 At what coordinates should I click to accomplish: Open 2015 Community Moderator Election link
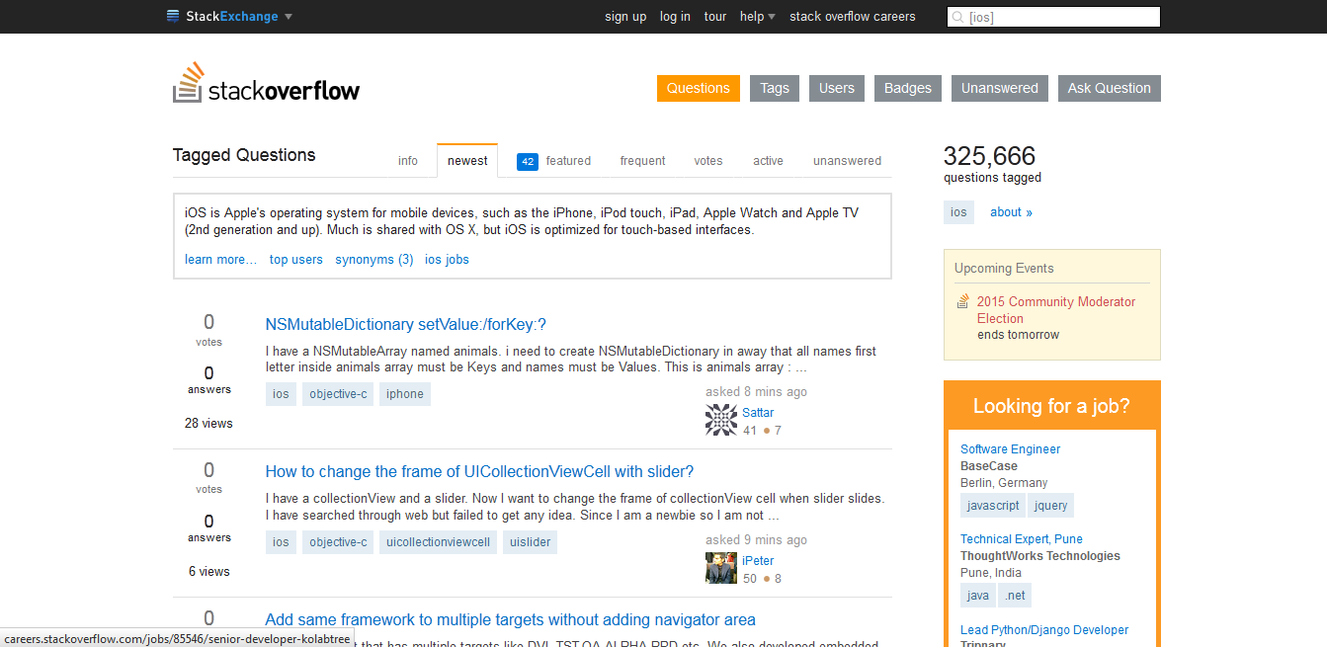[1056, 310]
